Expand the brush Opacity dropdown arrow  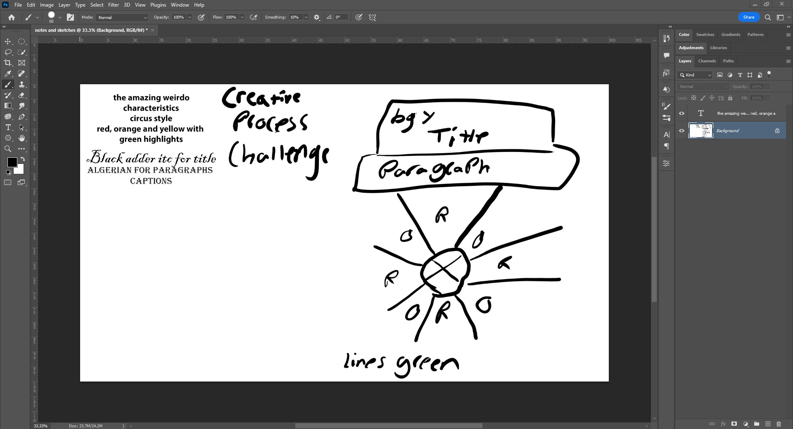pyautogui.click(x=189, y=17)
